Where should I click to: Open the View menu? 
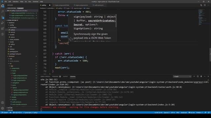pos(21,2)
